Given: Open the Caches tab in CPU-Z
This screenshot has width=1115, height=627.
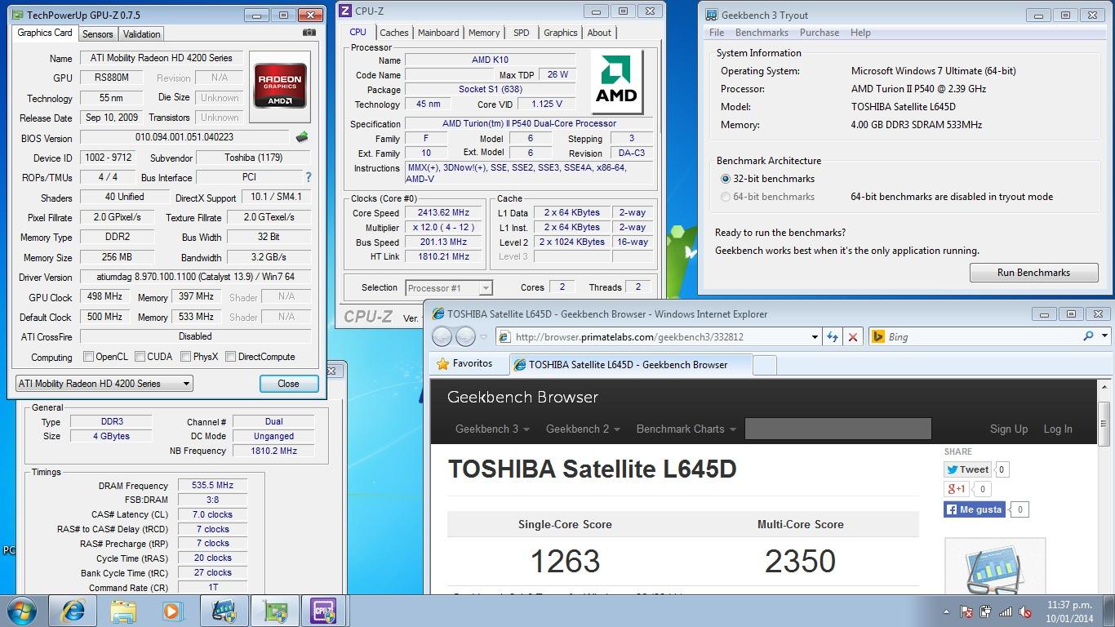Looking at the screenshot, I should coord(393,33).
